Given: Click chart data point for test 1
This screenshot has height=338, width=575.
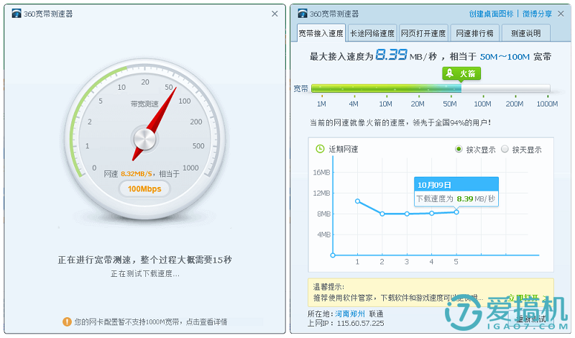Looking at the screenshot, I should point(357,201).
